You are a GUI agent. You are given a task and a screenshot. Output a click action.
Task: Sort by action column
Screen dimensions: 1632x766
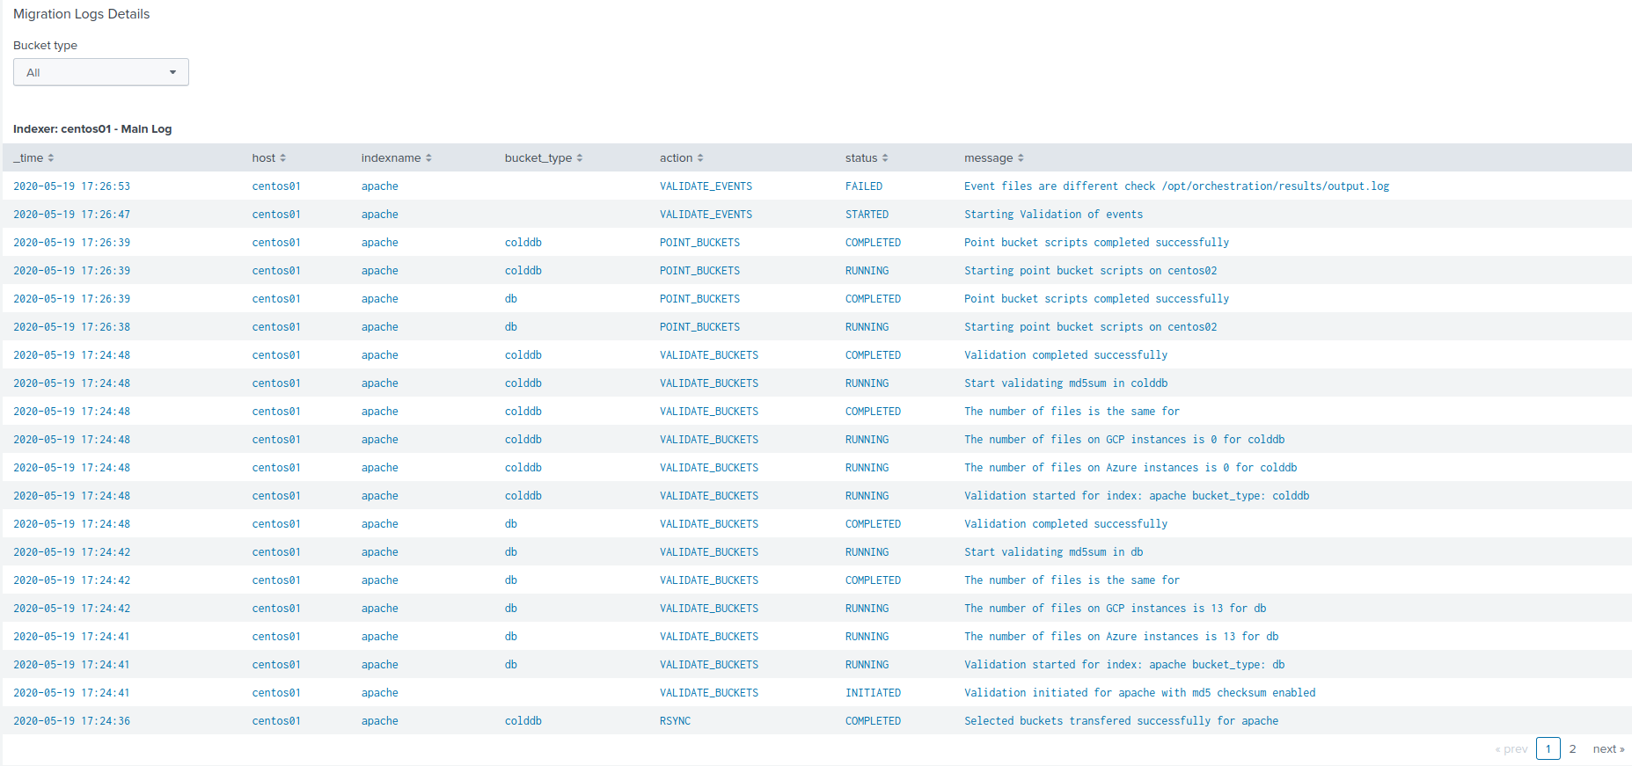(x=682, y=157)
